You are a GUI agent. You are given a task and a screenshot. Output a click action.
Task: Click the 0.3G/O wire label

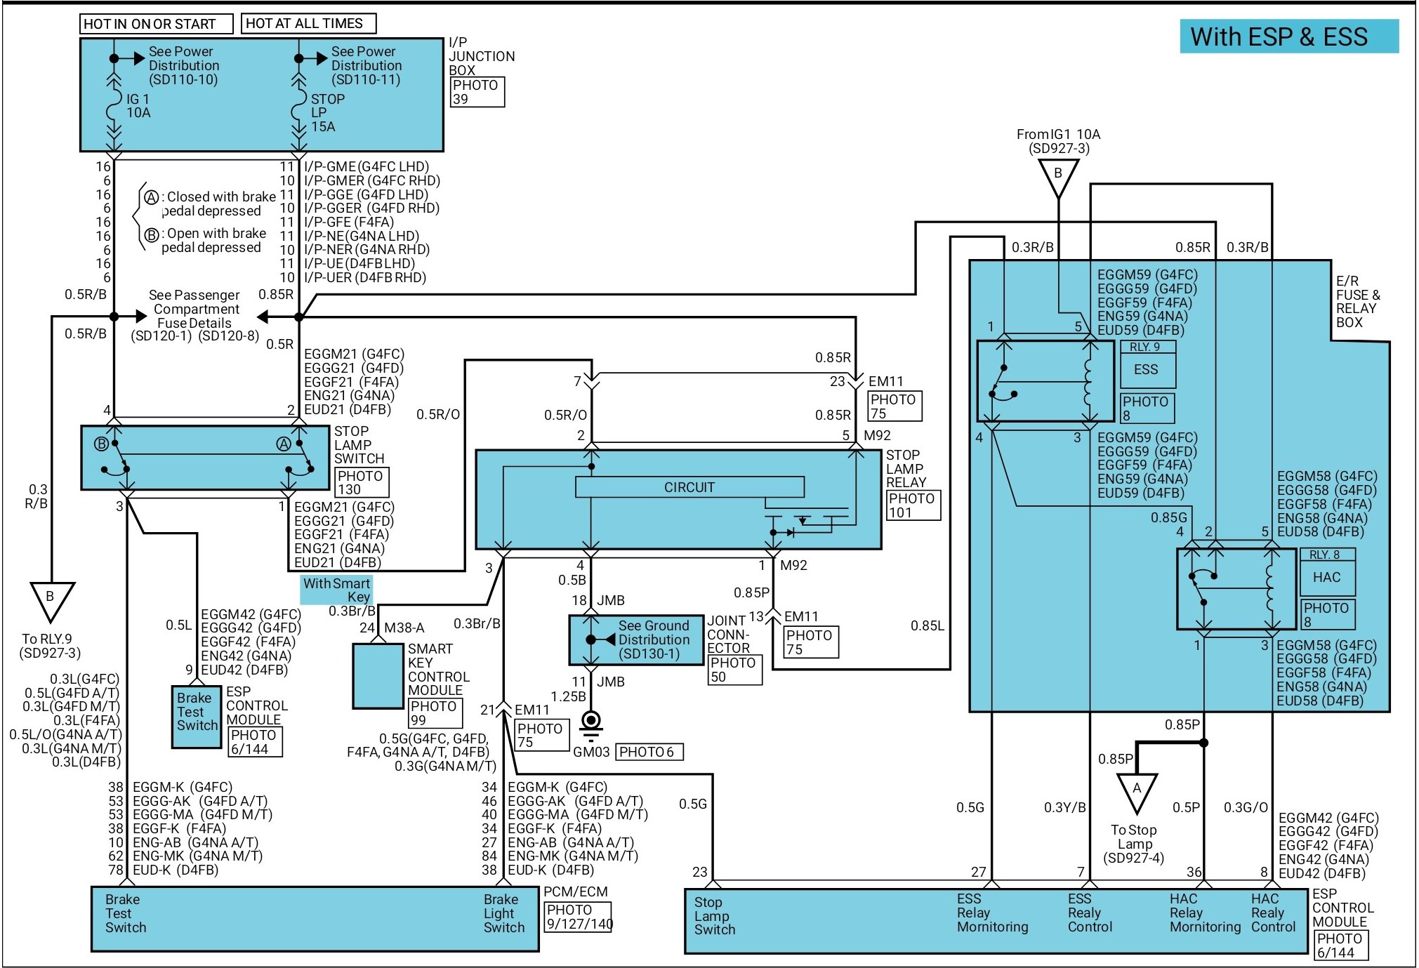click(x=1246, y=807)
